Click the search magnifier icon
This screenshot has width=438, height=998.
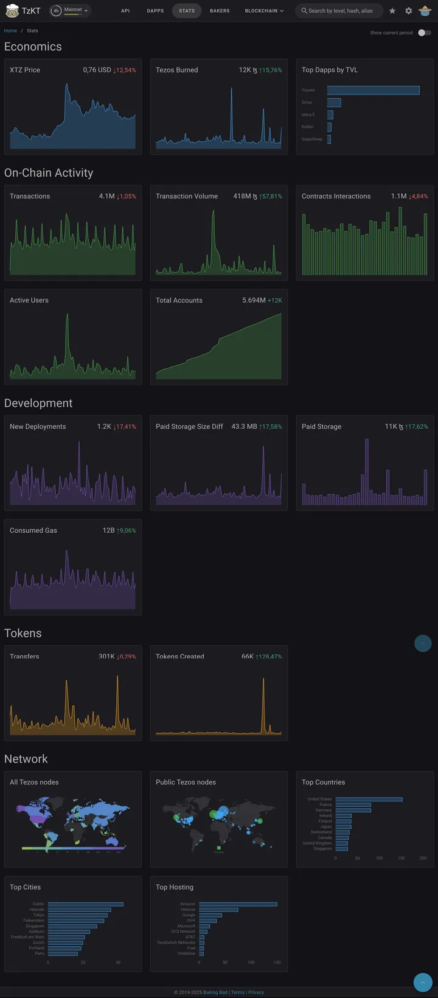click(x=303, y=10)
